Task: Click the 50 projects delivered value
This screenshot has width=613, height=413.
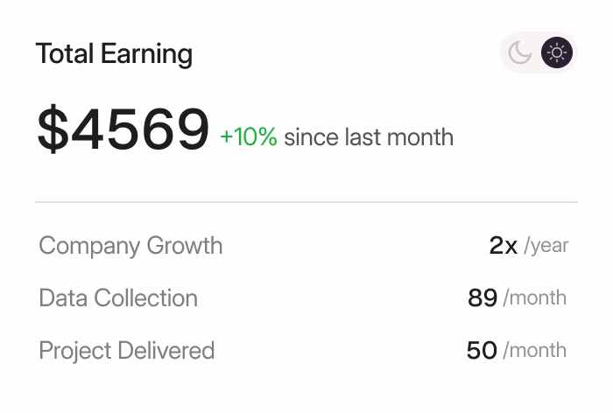Action: pyautogui.click(x=482, y=351)
